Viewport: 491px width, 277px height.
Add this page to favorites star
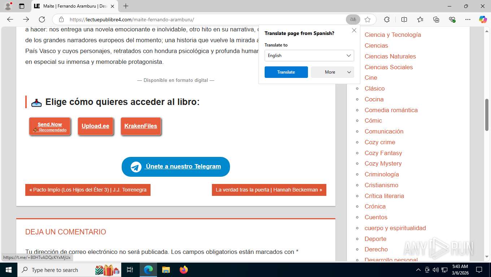pos(368,19)
